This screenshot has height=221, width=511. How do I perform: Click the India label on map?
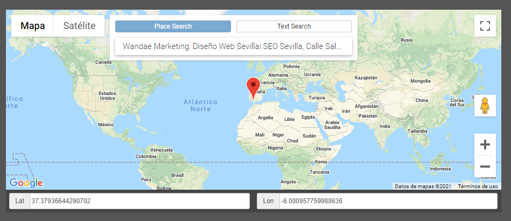[384, 126]
